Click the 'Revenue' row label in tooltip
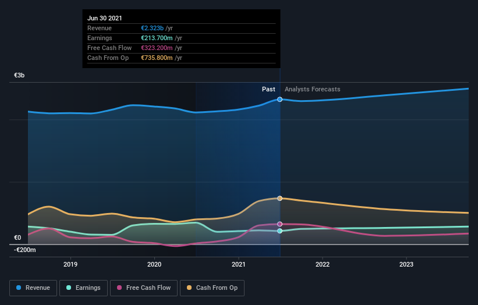 pyautogui.click(x=100, y=28)
